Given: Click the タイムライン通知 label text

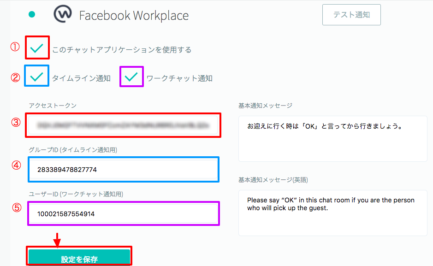Looking at the screenshot, I should [81, 78].
